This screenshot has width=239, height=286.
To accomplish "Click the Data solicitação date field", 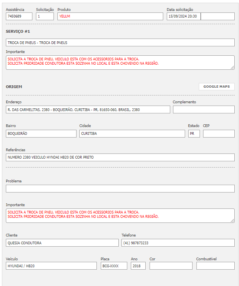I will coord(183,16).
